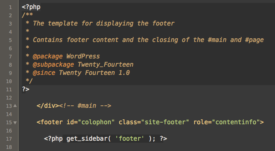Click the closing </div> tag

(48, 106)
